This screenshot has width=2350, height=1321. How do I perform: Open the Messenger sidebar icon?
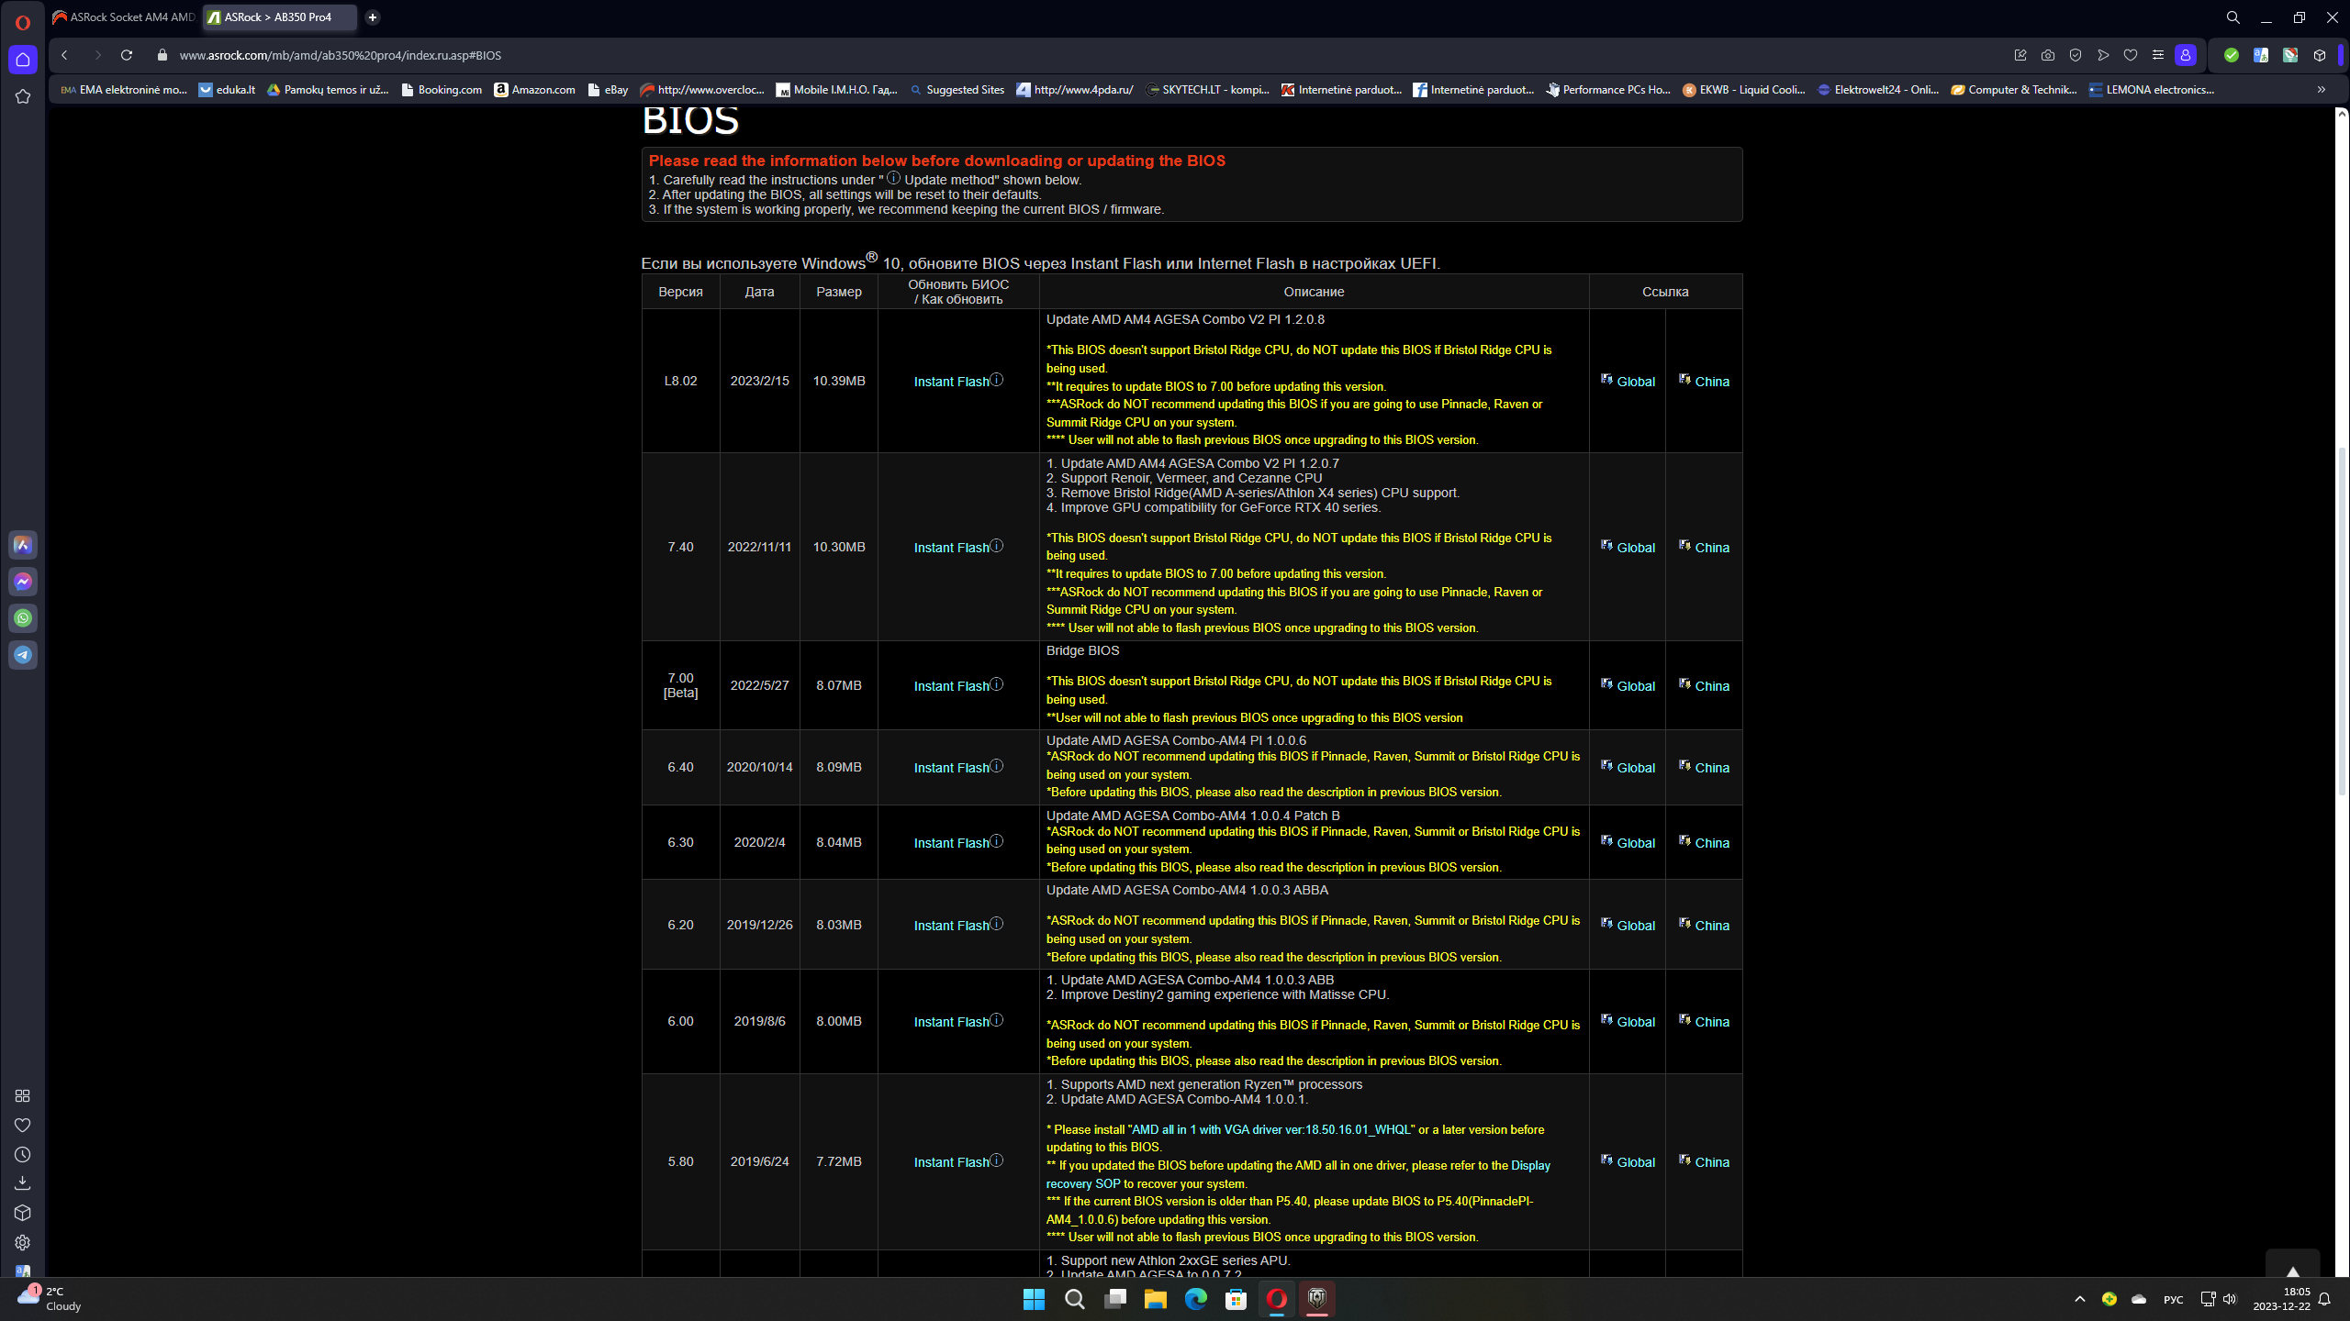point(23,582)
